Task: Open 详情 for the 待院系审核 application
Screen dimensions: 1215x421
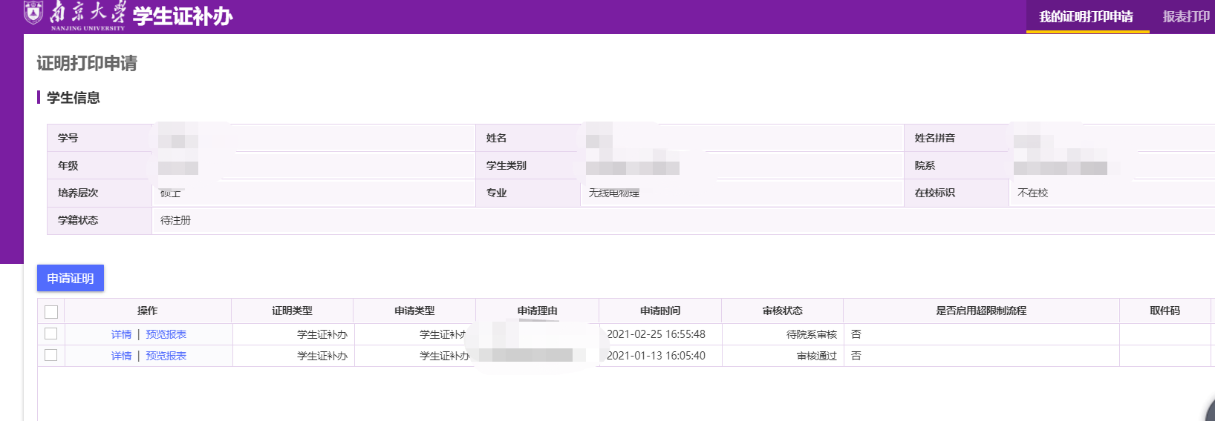Action: 121,335
